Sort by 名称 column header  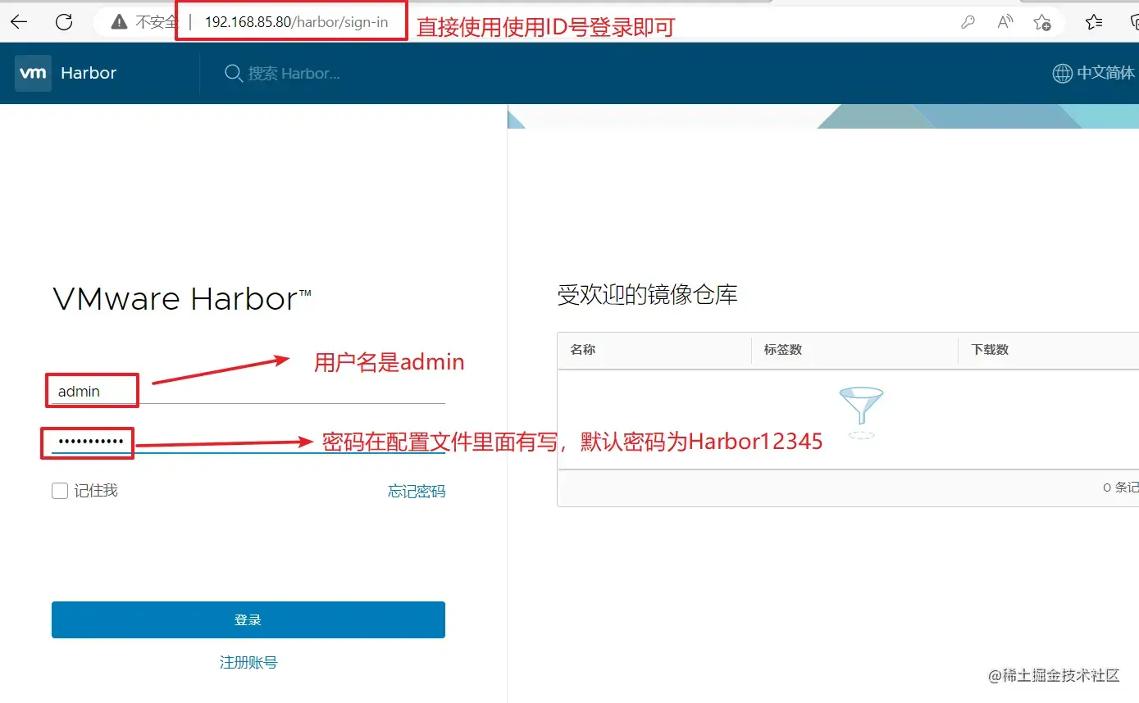pyautogui.click(x=583, y=349)
